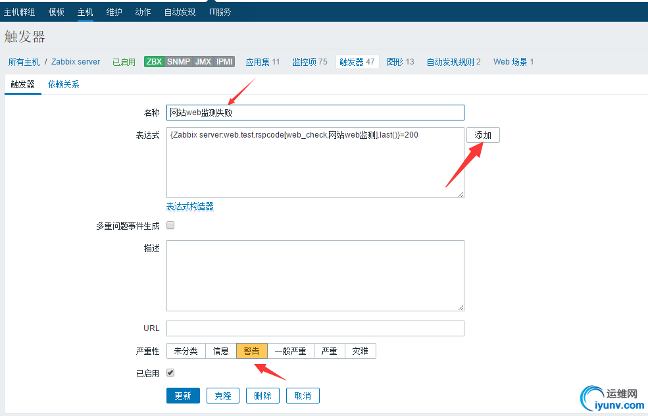Select 一般严重 severity

291,351
